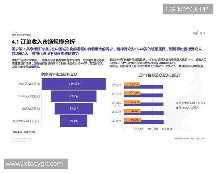Click the 2016年 orange bar 57,499
This screenshot has width=217, height=173.
(x=132, y=102)
